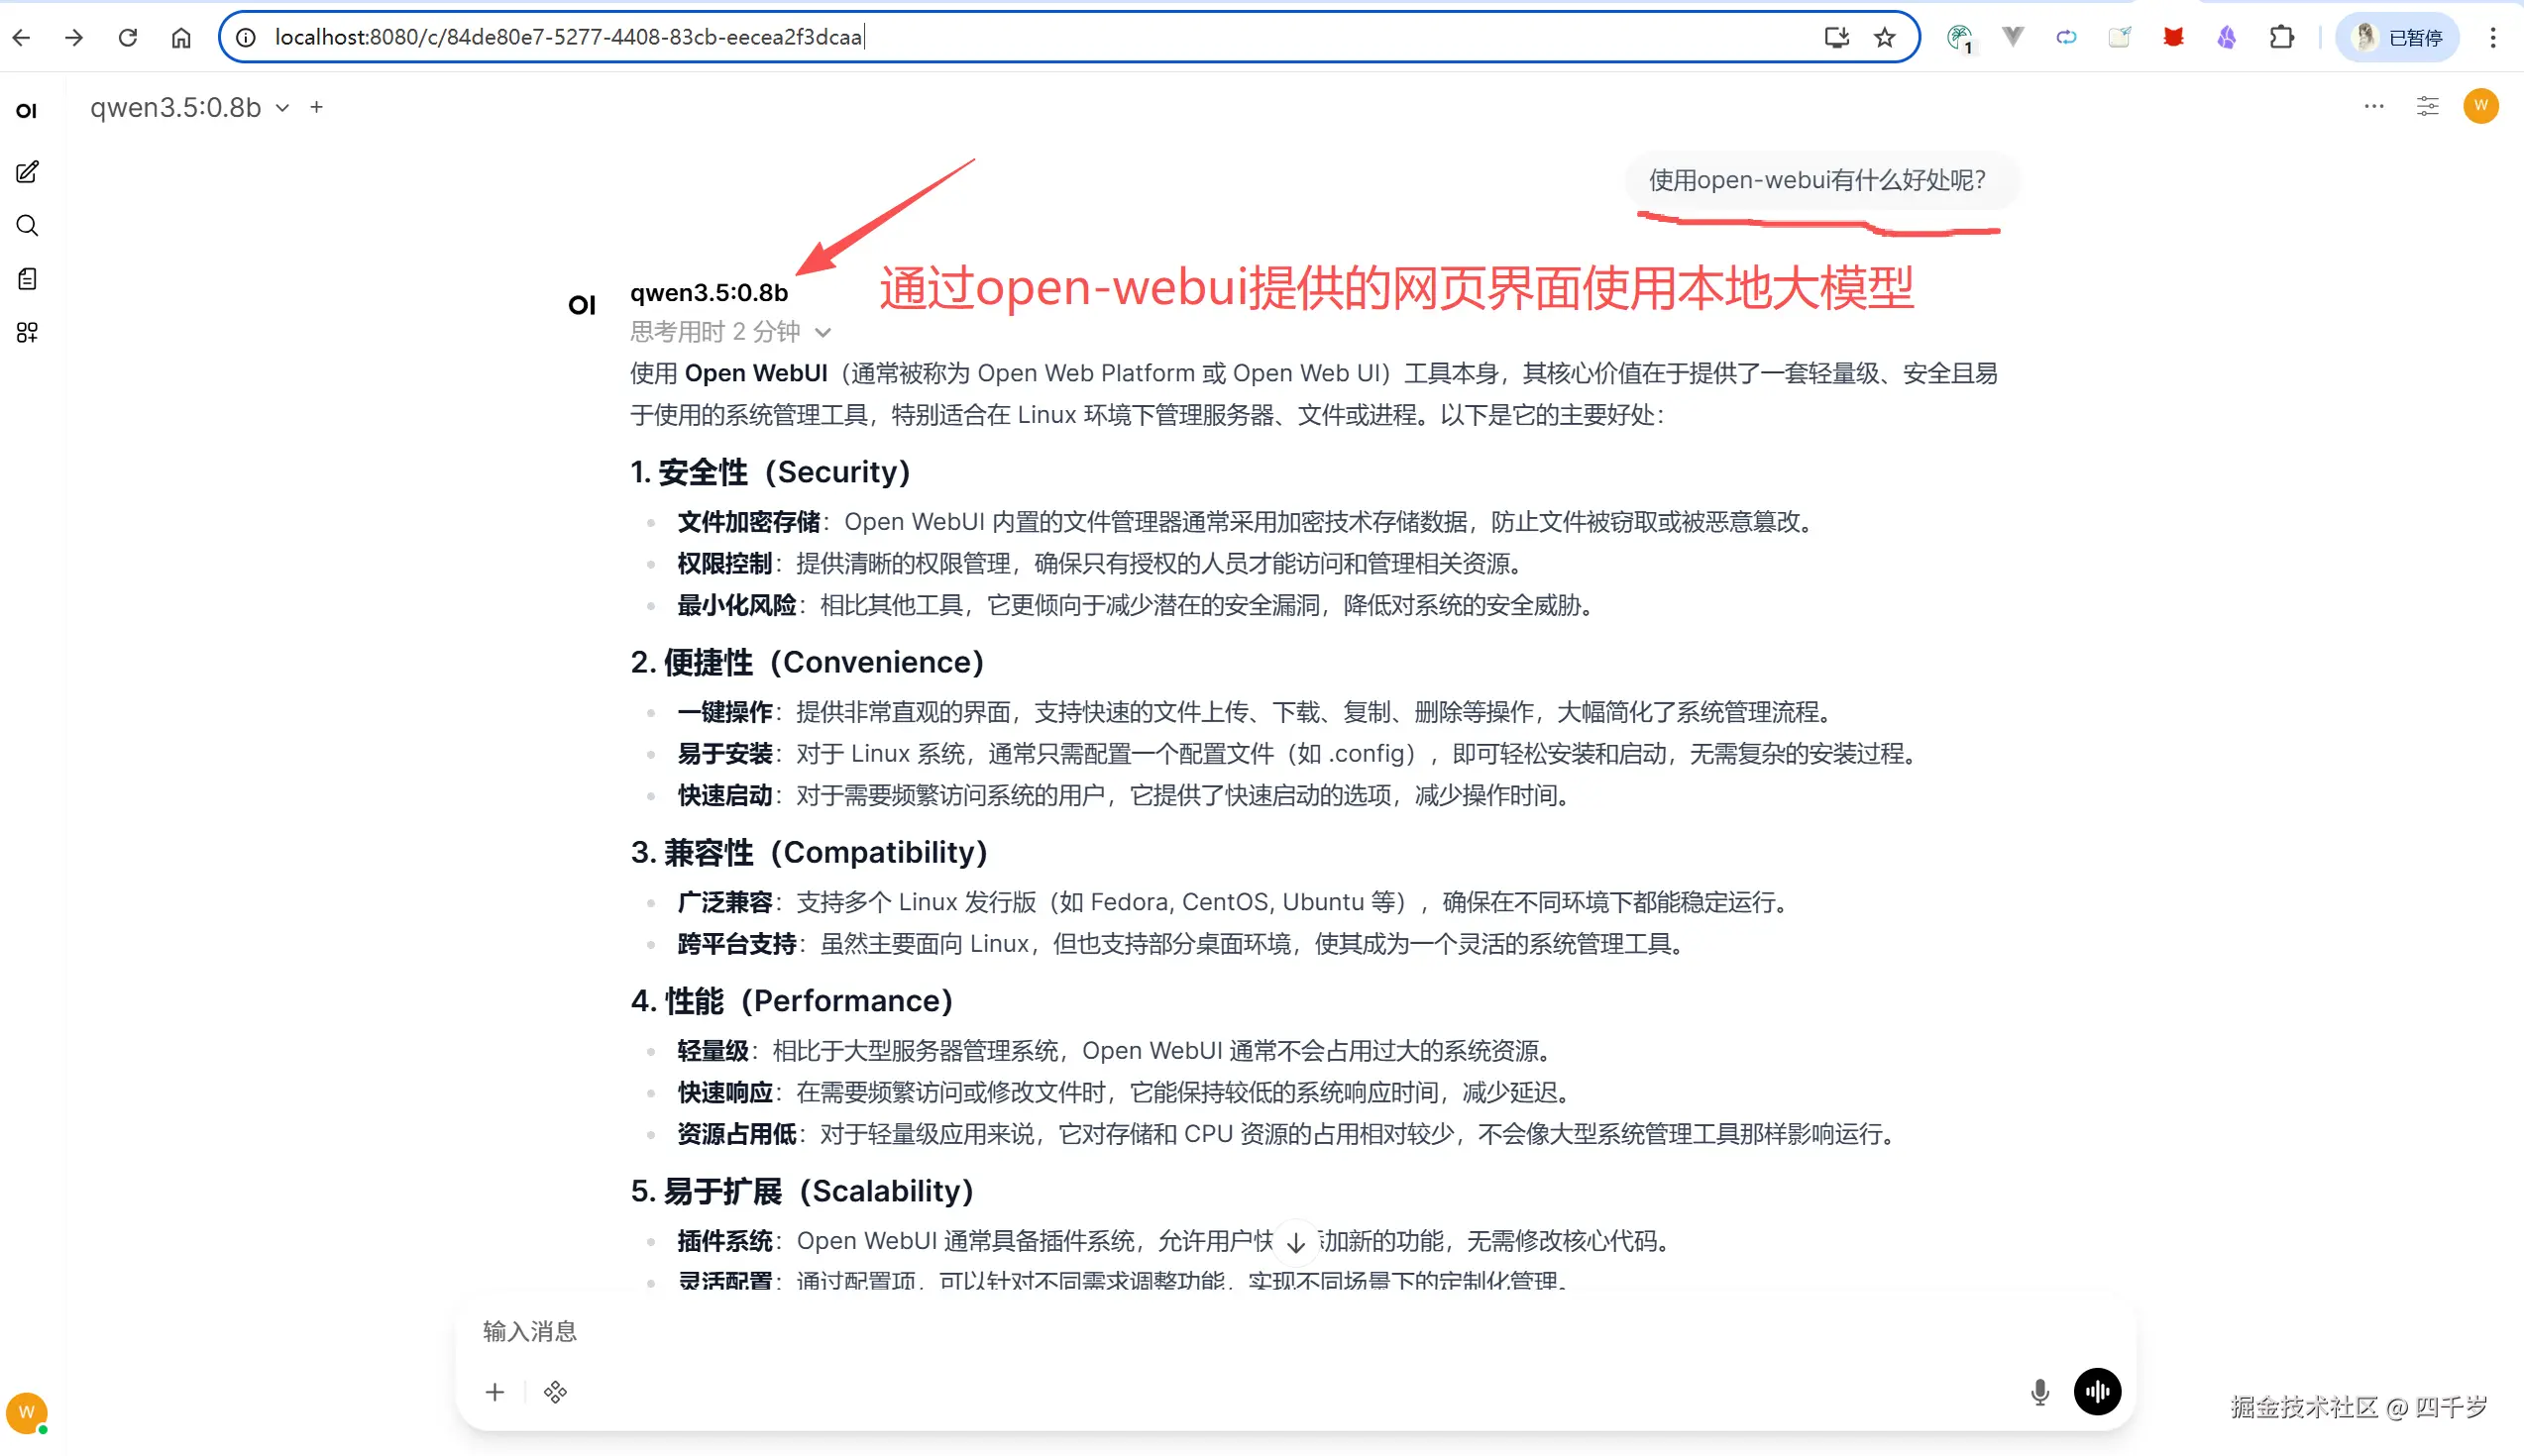
Task: Click the microphone icon to dictate a message
Action: pyautogui.click(x=2039, y=1391)
